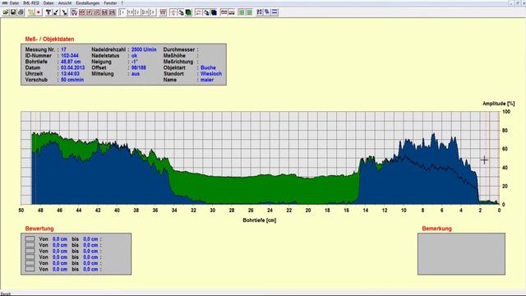Print the measurement using the printer icon
Screen dimensions: 526x296
click(x=21, y=12)
